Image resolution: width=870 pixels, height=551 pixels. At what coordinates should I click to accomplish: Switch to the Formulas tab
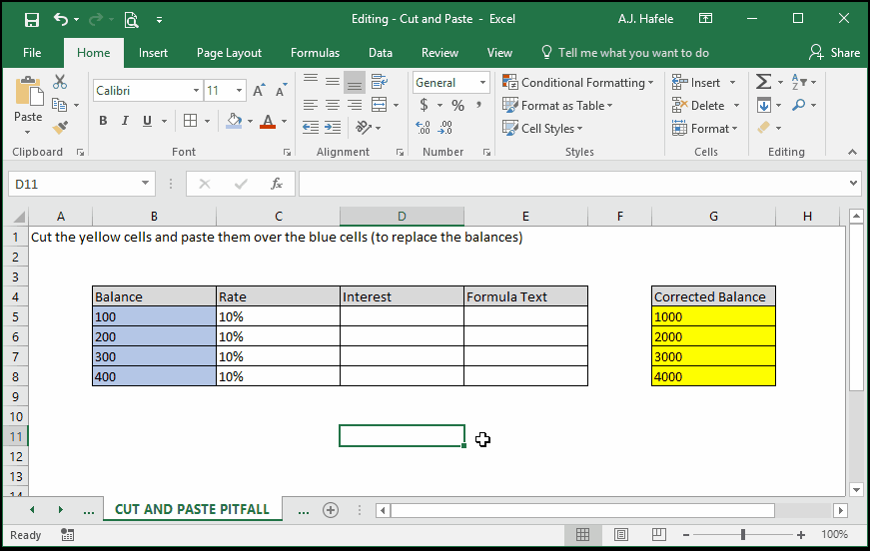316,53
